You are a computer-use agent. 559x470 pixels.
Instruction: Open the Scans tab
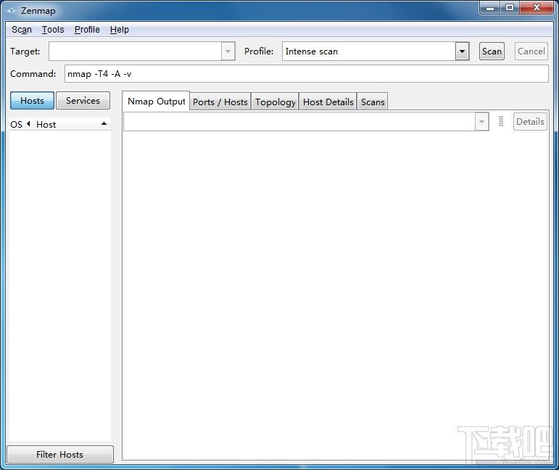tap(373, 102)
